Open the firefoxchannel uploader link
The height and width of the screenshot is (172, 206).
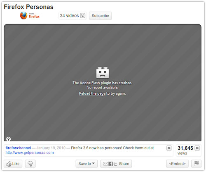18,148
